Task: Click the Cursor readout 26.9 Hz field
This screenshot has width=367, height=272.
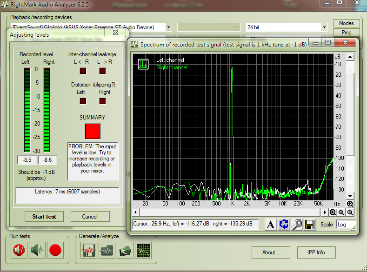Action: point(196,224)
